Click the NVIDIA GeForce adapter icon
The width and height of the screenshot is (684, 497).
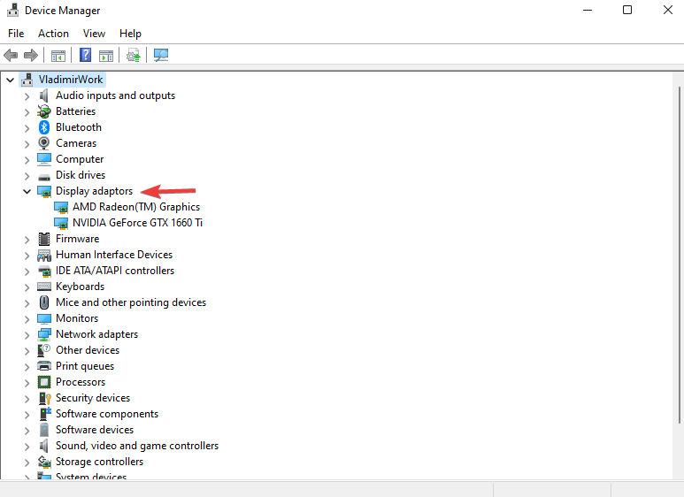pyautogui.click(x=61, y=223)
